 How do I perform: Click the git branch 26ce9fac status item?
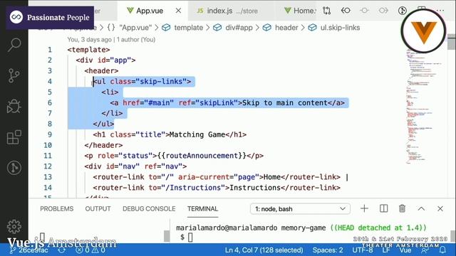[28, 250]
